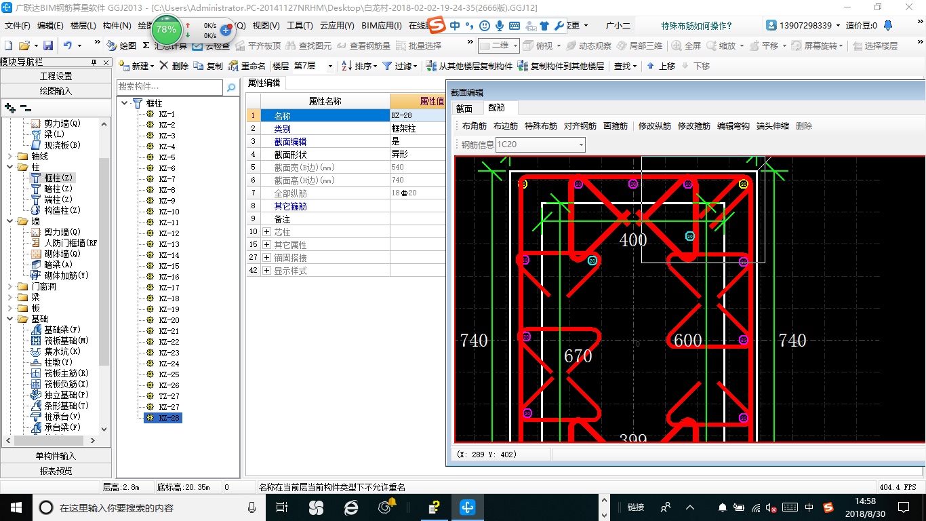Click 布角筋 button
Screen dimensions: 926x521
475,126
